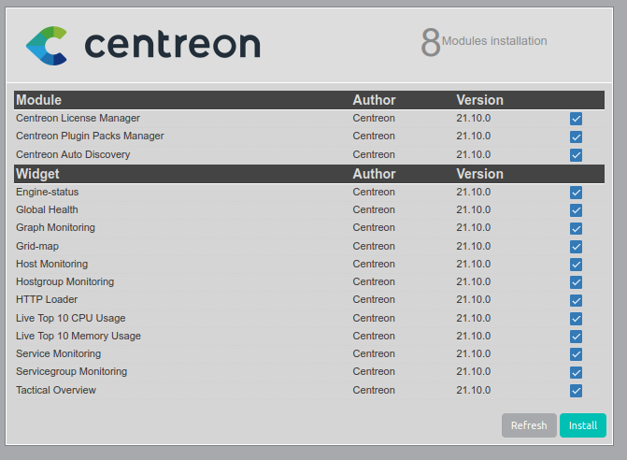Toggle Service Monitoring widget checkbox

(x=576, y=354)
